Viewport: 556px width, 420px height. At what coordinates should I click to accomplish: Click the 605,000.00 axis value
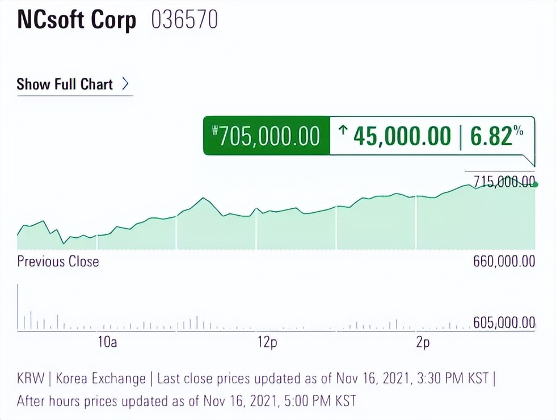(x=504, y=323)
